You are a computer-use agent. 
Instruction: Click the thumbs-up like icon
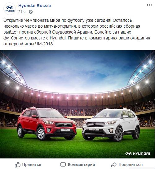coord(18,165)
